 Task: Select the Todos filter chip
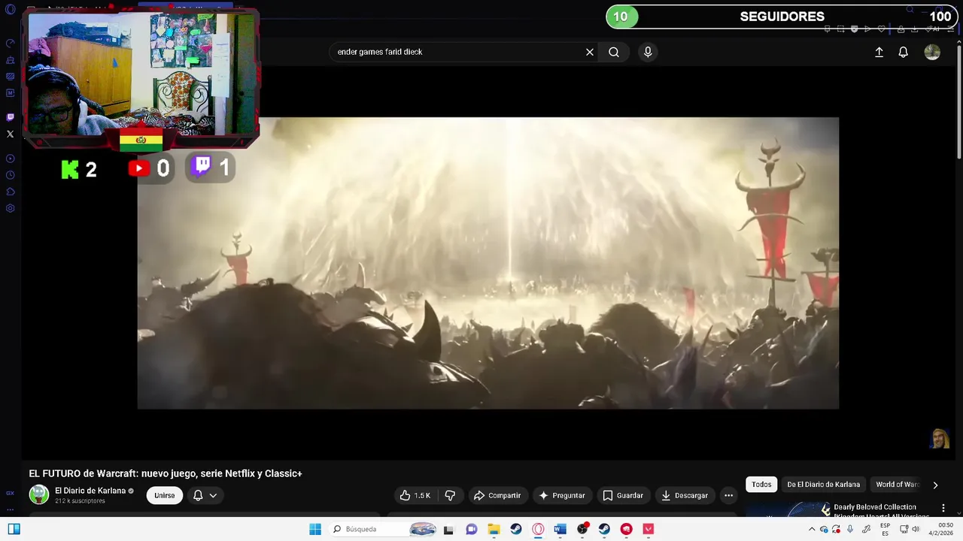[x=761, y=485]
